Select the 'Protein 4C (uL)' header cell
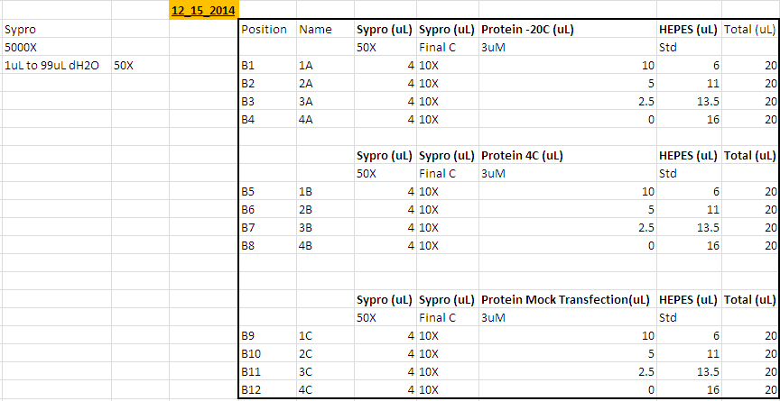 [523, 155]
